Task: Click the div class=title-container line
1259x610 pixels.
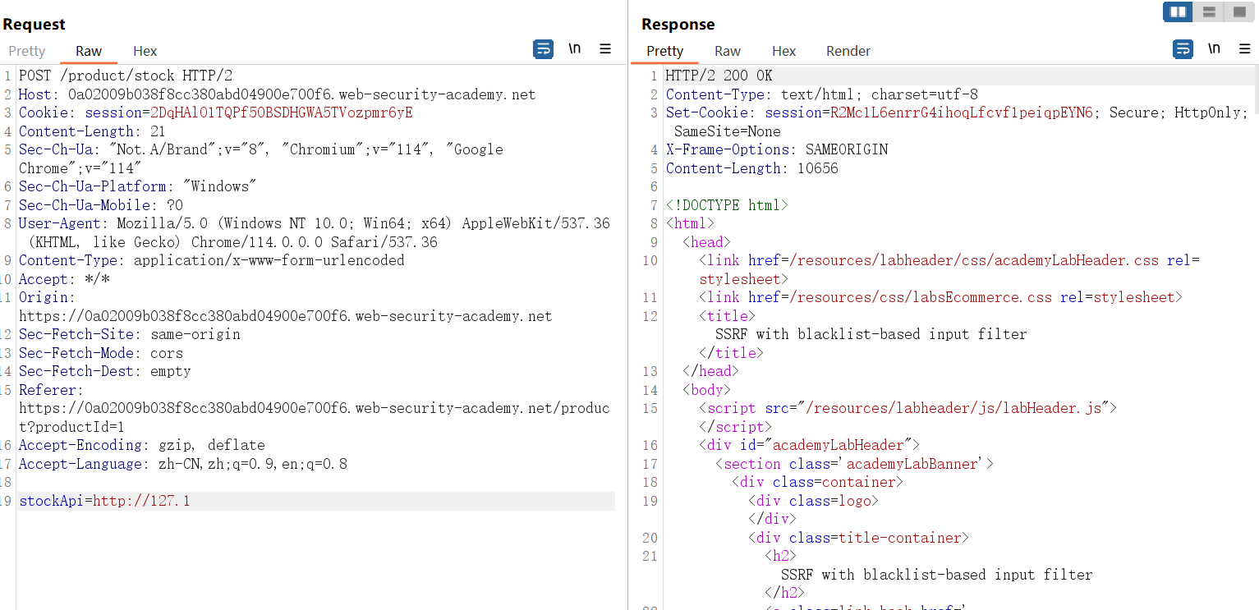Action: pyautogui.click(x=858, y=538)
